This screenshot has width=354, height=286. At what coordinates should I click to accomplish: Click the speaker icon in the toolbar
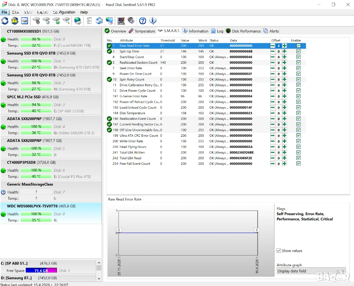tap(131, 21)
